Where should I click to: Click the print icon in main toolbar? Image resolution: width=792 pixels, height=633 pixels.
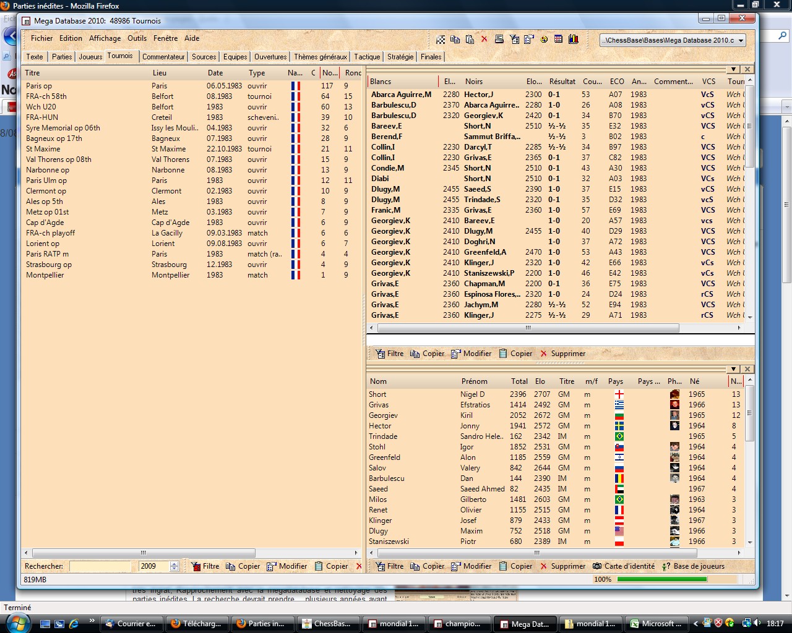499,40
